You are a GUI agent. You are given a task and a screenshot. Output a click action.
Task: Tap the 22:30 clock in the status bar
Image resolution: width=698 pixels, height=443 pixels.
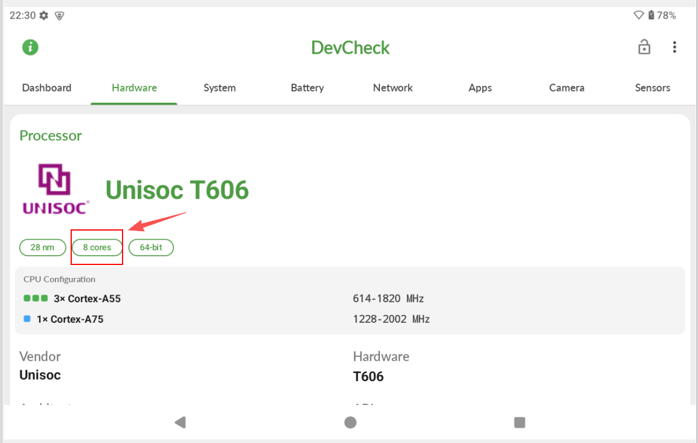(x=23, y=16)
